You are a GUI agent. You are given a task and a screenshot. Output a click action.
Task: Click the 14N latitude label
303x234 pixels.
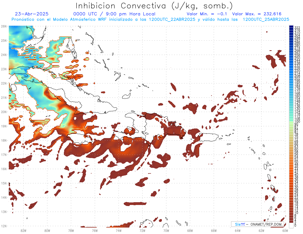(4, 197)
